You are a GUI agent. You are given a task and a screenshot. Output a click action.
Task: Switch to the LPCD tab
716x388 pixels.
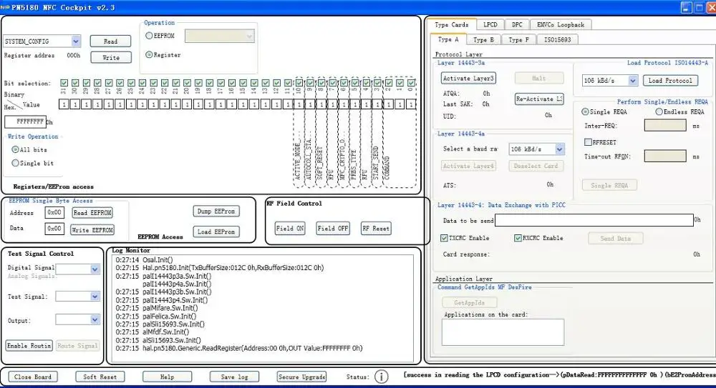point(490,24)
